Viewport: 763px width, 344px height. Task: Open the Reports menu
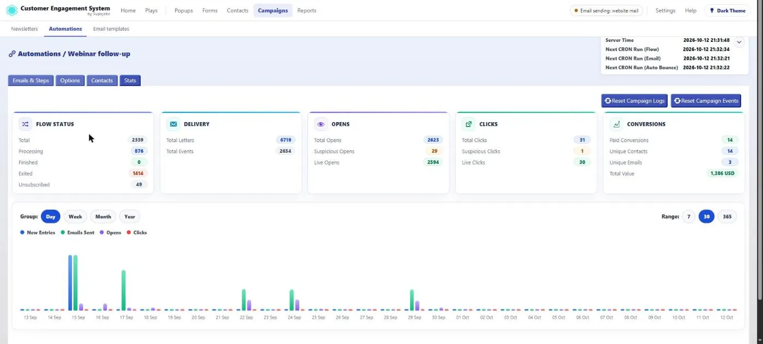pos(307,10)
